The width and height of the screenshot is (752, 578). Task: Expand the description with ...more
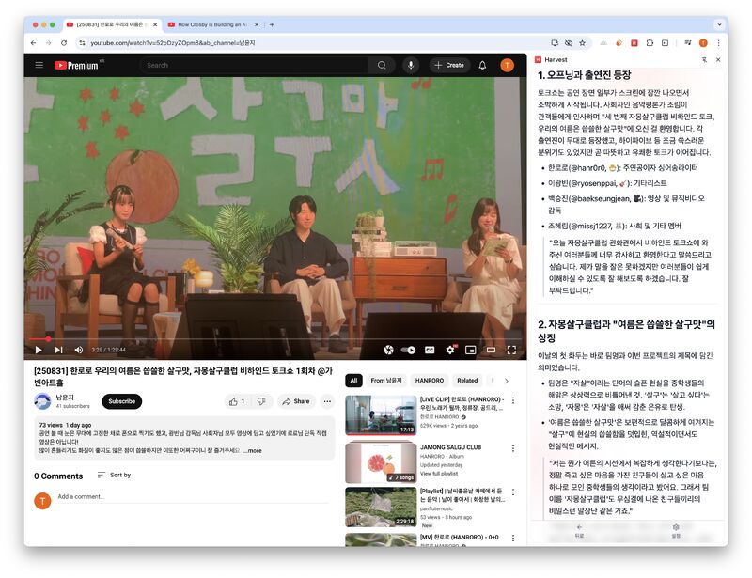(x=253, y=451)
